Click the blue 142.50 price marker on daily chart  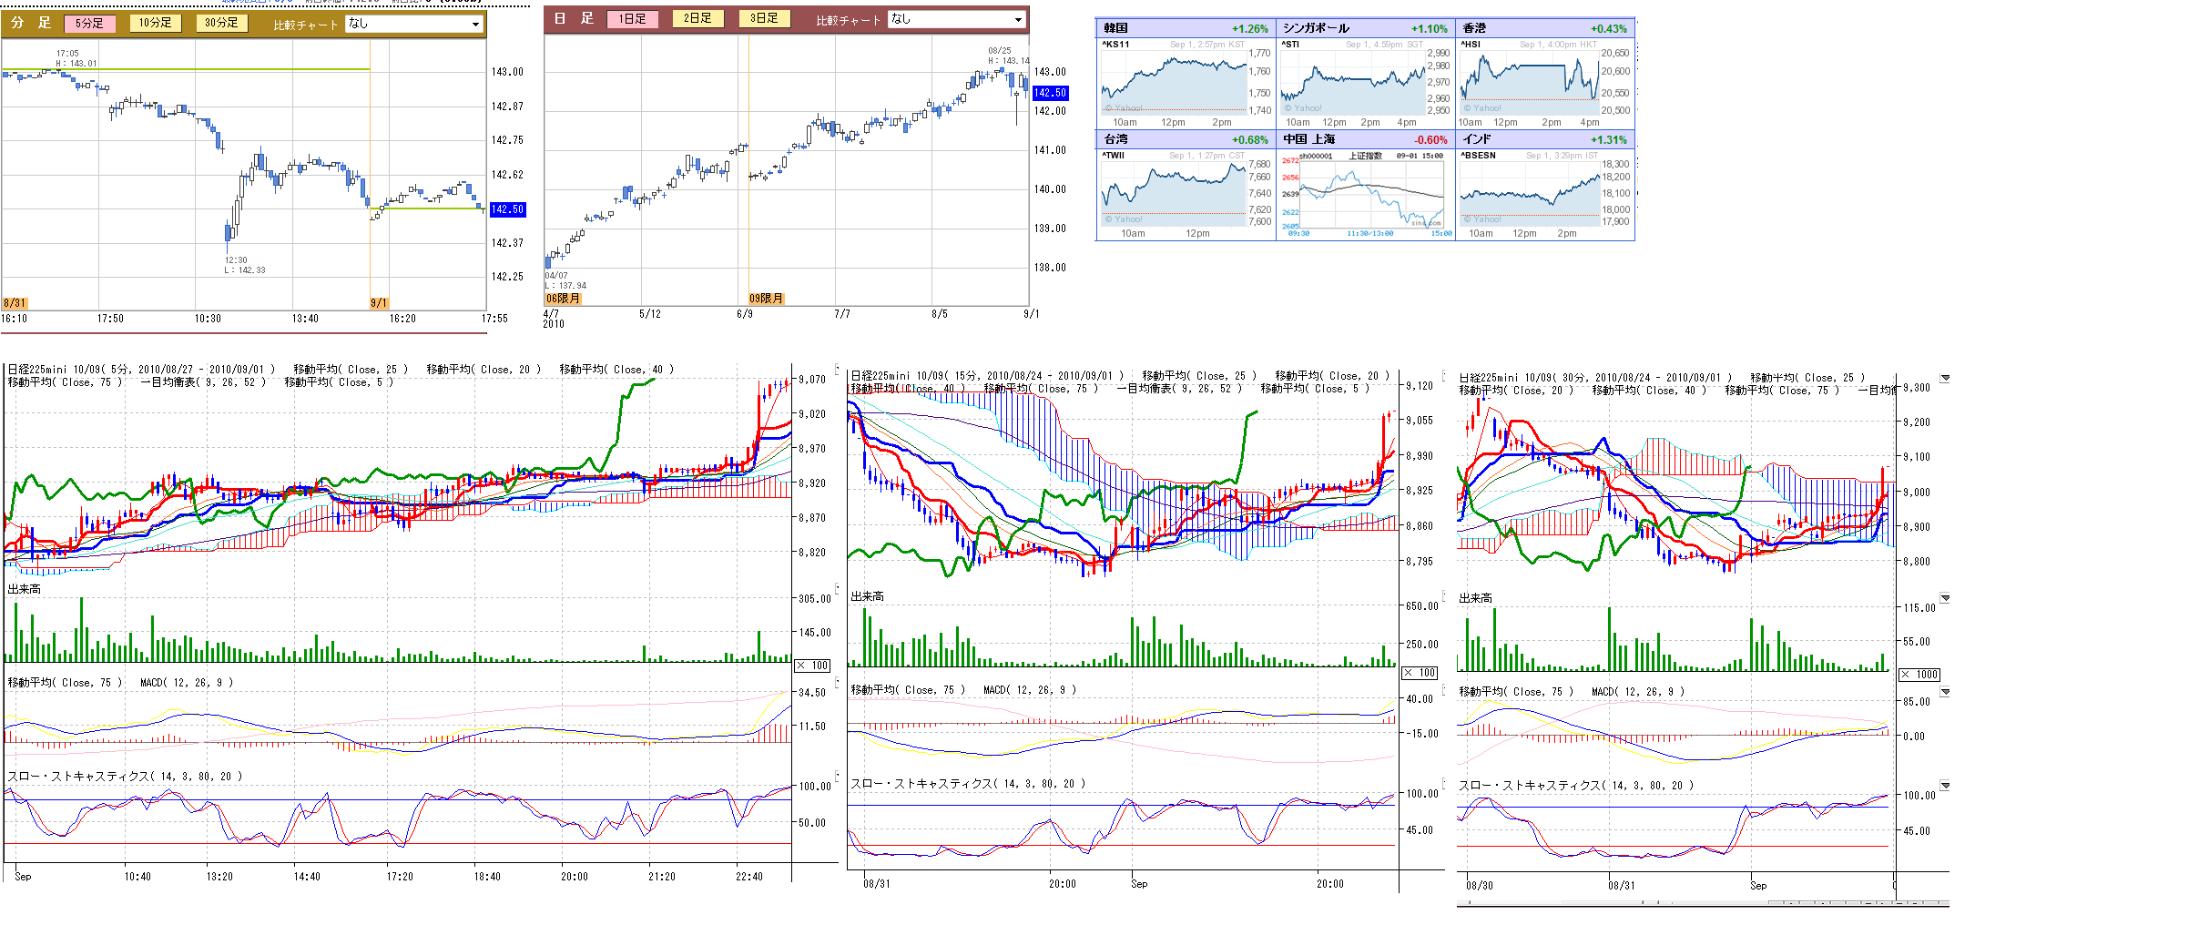click(x=1050, y=93)
